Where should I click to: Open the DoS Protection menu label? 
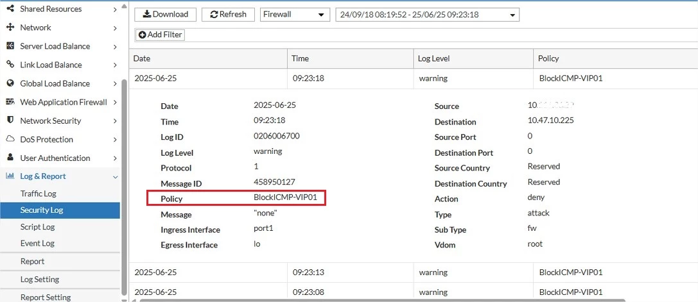tap(46, 140)
